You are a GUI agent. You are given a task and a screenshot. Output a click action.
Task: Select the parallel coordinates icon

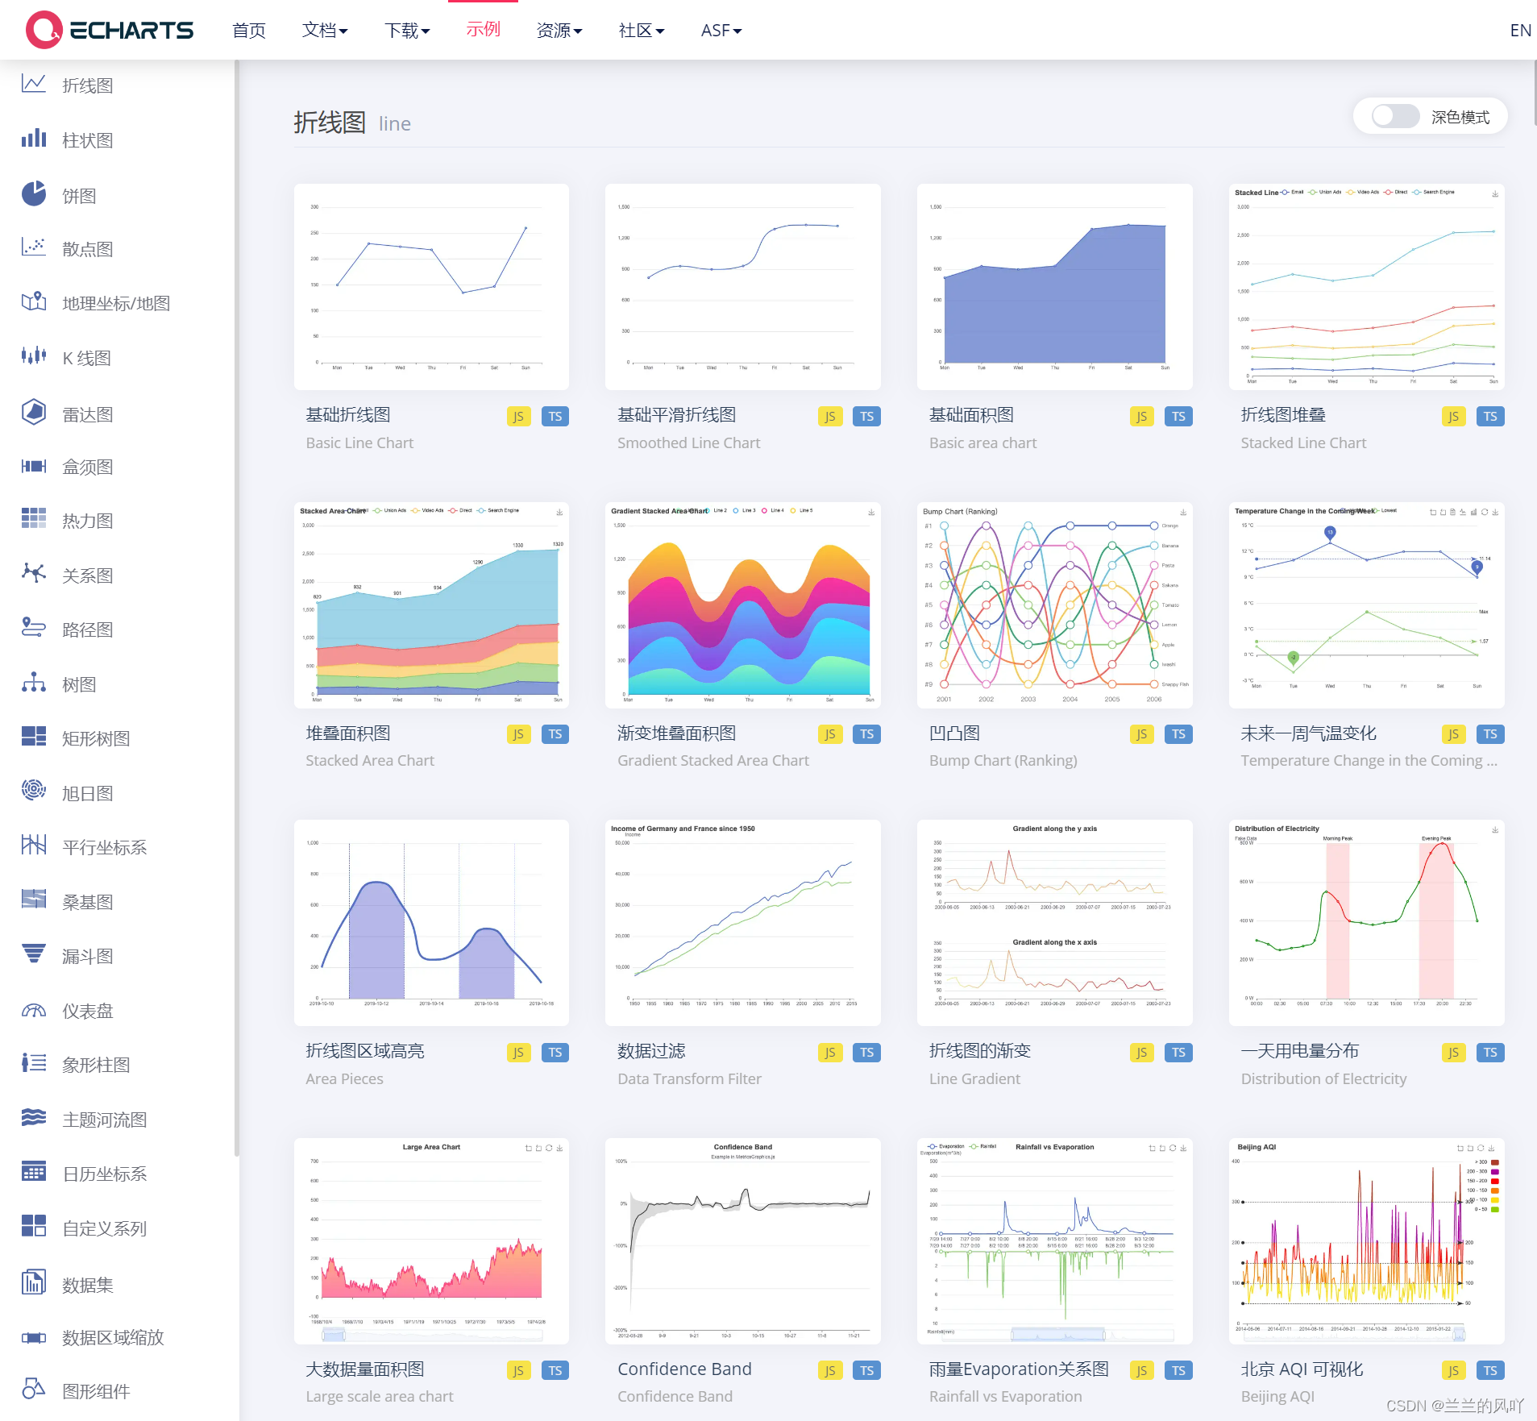pyautogui.click(x=33, y=846)
